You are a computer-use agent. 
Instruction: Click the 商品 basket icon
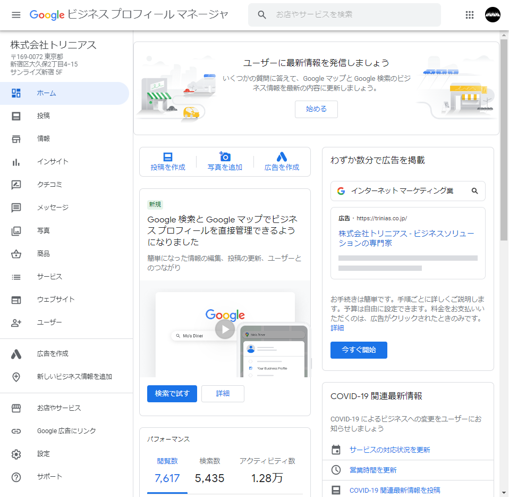pos(16,254)
